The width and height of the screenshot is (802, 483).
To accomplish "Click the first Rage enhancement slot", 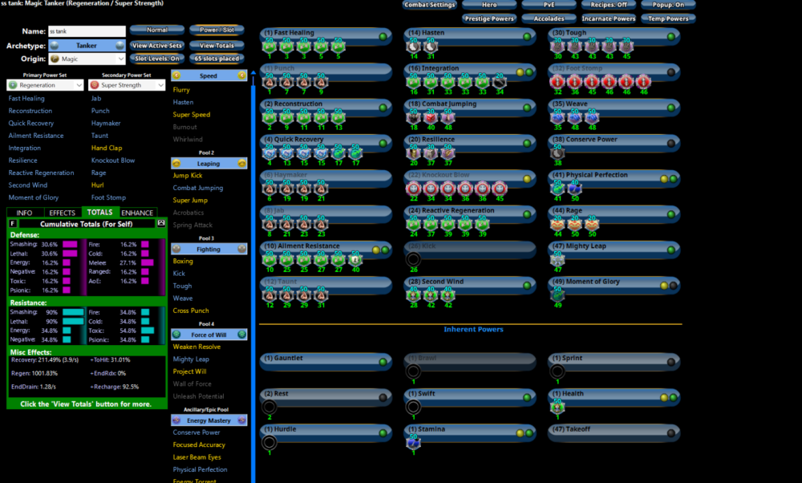I will (x=558, y=224).
